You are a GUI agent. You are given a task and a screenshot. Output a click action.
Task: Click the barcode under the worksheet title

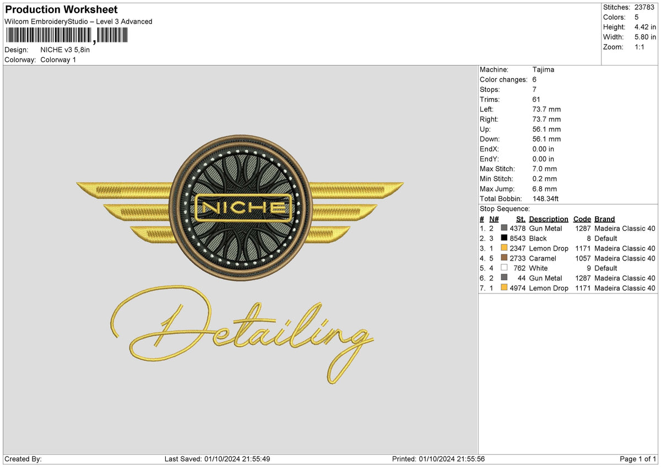coord(67,36)
